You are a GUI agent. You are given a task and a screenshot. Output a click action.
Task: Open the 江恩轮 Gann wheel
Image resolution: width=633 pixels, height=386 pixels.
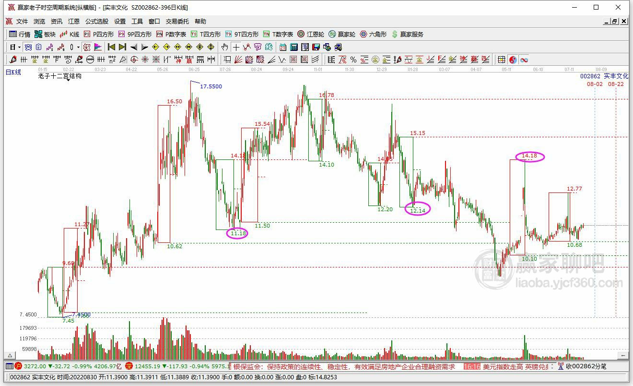coord(311,34)
